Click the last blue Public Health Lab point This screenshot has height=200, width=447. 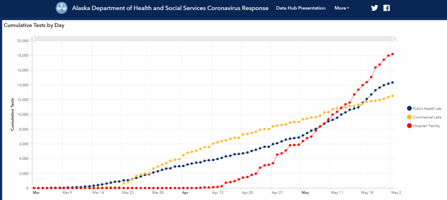tap(392, 82)
